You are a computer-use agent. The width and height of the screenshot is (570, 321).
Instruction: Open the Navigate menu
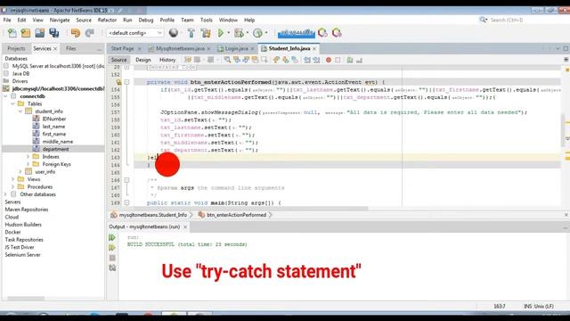(60, 20)
